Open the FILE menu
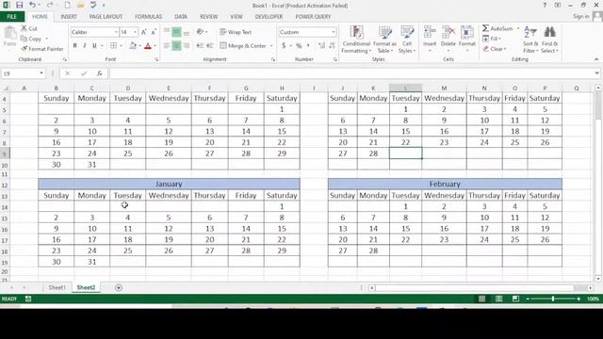 click(12, 17)
